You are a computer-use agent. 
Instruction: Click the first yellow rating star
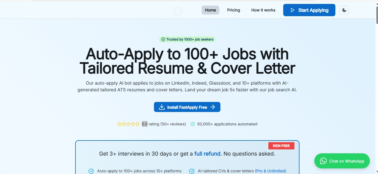point(119,124)
